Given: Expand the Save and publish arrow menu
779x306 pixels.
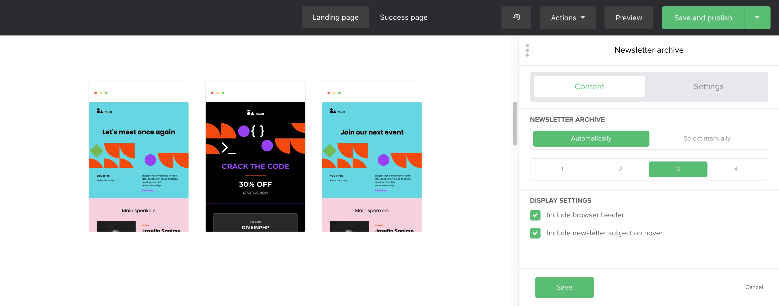Looking at the screenshot, I should coord(757,18).
